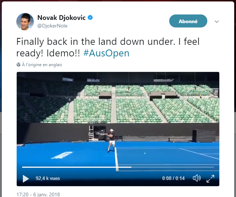Click the 92,4 k vues view count
The image size is (236, 197).
[x=48, y=179]
